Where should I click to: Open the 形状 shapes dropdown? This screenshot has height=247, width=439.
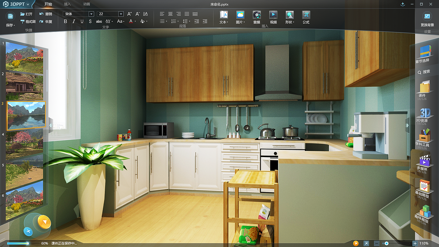(289, 17)
